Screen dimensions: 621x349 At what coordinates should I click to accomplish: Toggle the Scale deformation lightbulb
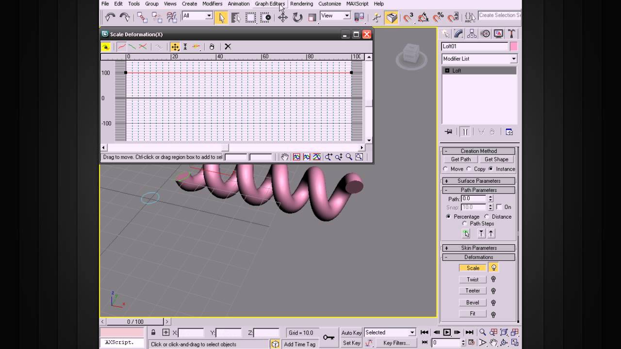(493, 268)
